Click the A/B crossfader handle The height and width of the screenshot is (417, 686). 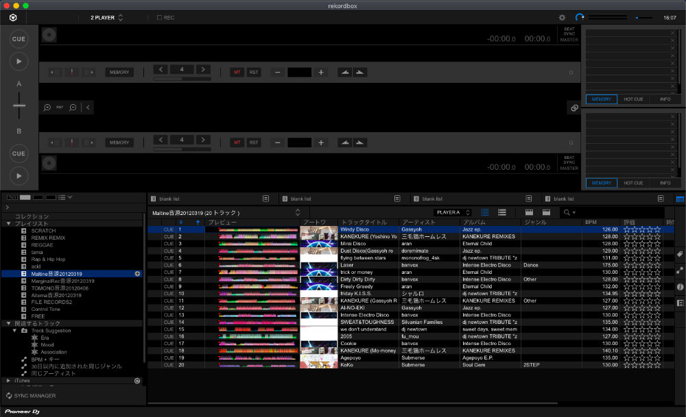(x=19, y=105)
